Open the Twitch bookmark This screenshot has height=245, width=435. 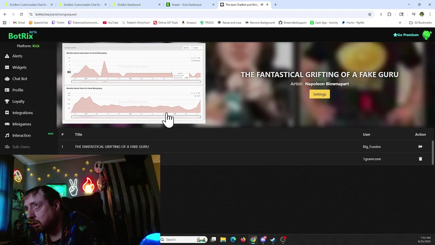(58, 23)
